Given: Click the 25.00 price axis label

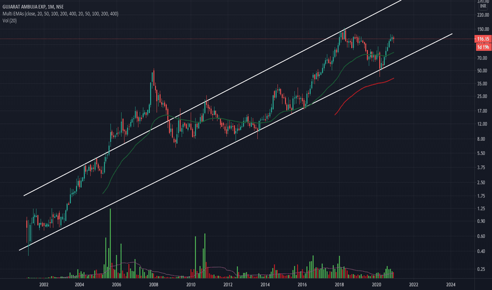Looking at the screenshot, I should pos(483,96).
